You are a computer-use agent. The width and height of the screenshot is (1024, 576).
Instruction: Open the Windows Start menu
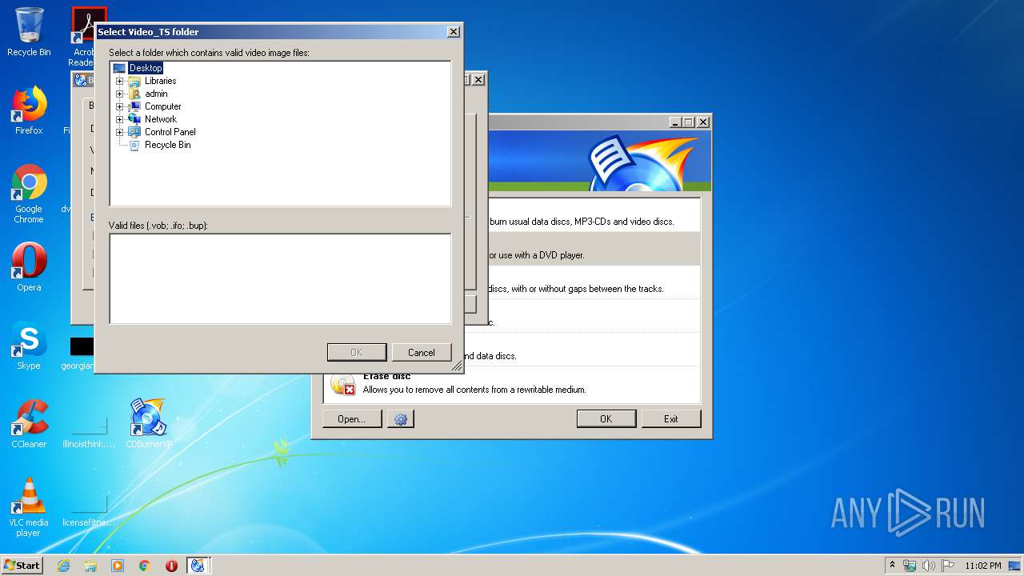point(22,566)
